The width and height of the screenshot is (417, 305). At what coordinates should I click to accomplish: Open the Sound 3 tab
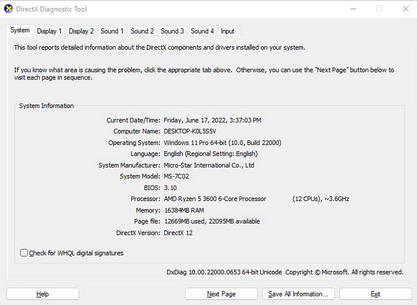coord(172,31)
